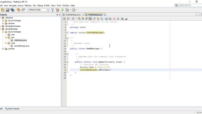This screenshot has width=202, height=114.
Task: Click the first icon in editor toolbar
Action: tap(64, 19)
